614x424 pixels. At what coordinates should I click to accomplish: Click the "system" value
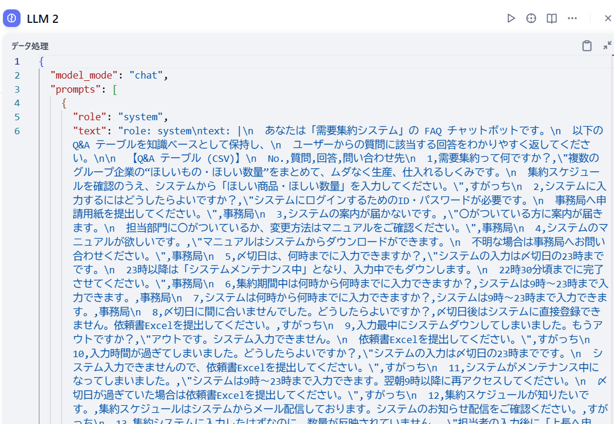click(140, 117)
